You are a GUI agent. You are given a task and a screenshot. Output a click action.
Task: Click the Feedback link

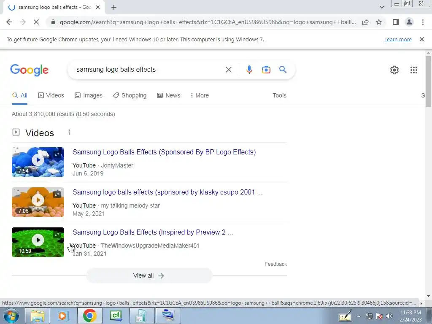click(x=275, y=264)
